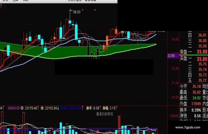This screenshot has width=208, height=134.
Task: Click sell-three price 36.00
Action: coord(202,41)
